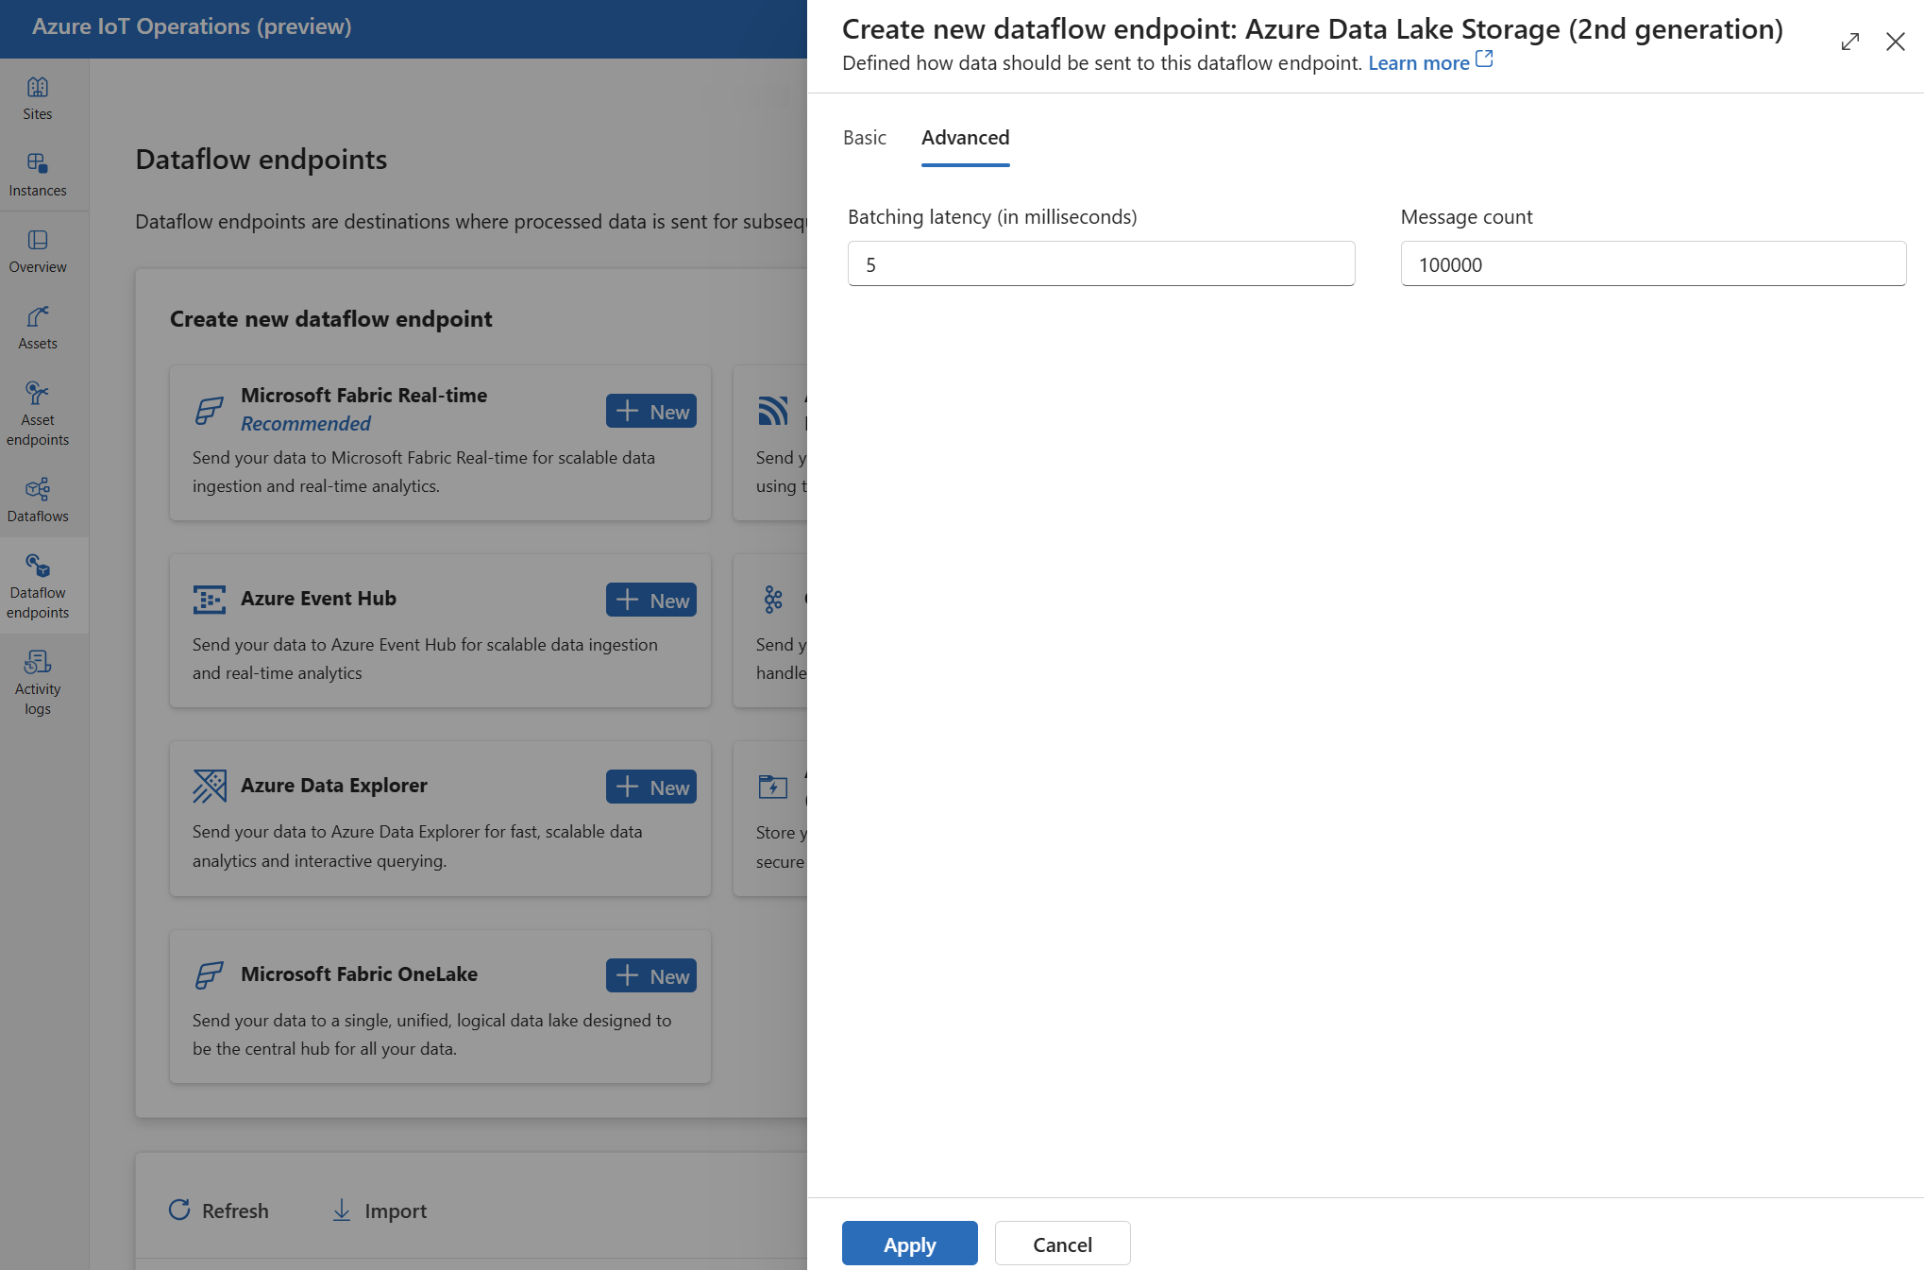
Task: Click the Refresh button
Action: [x=220, y=1209]
